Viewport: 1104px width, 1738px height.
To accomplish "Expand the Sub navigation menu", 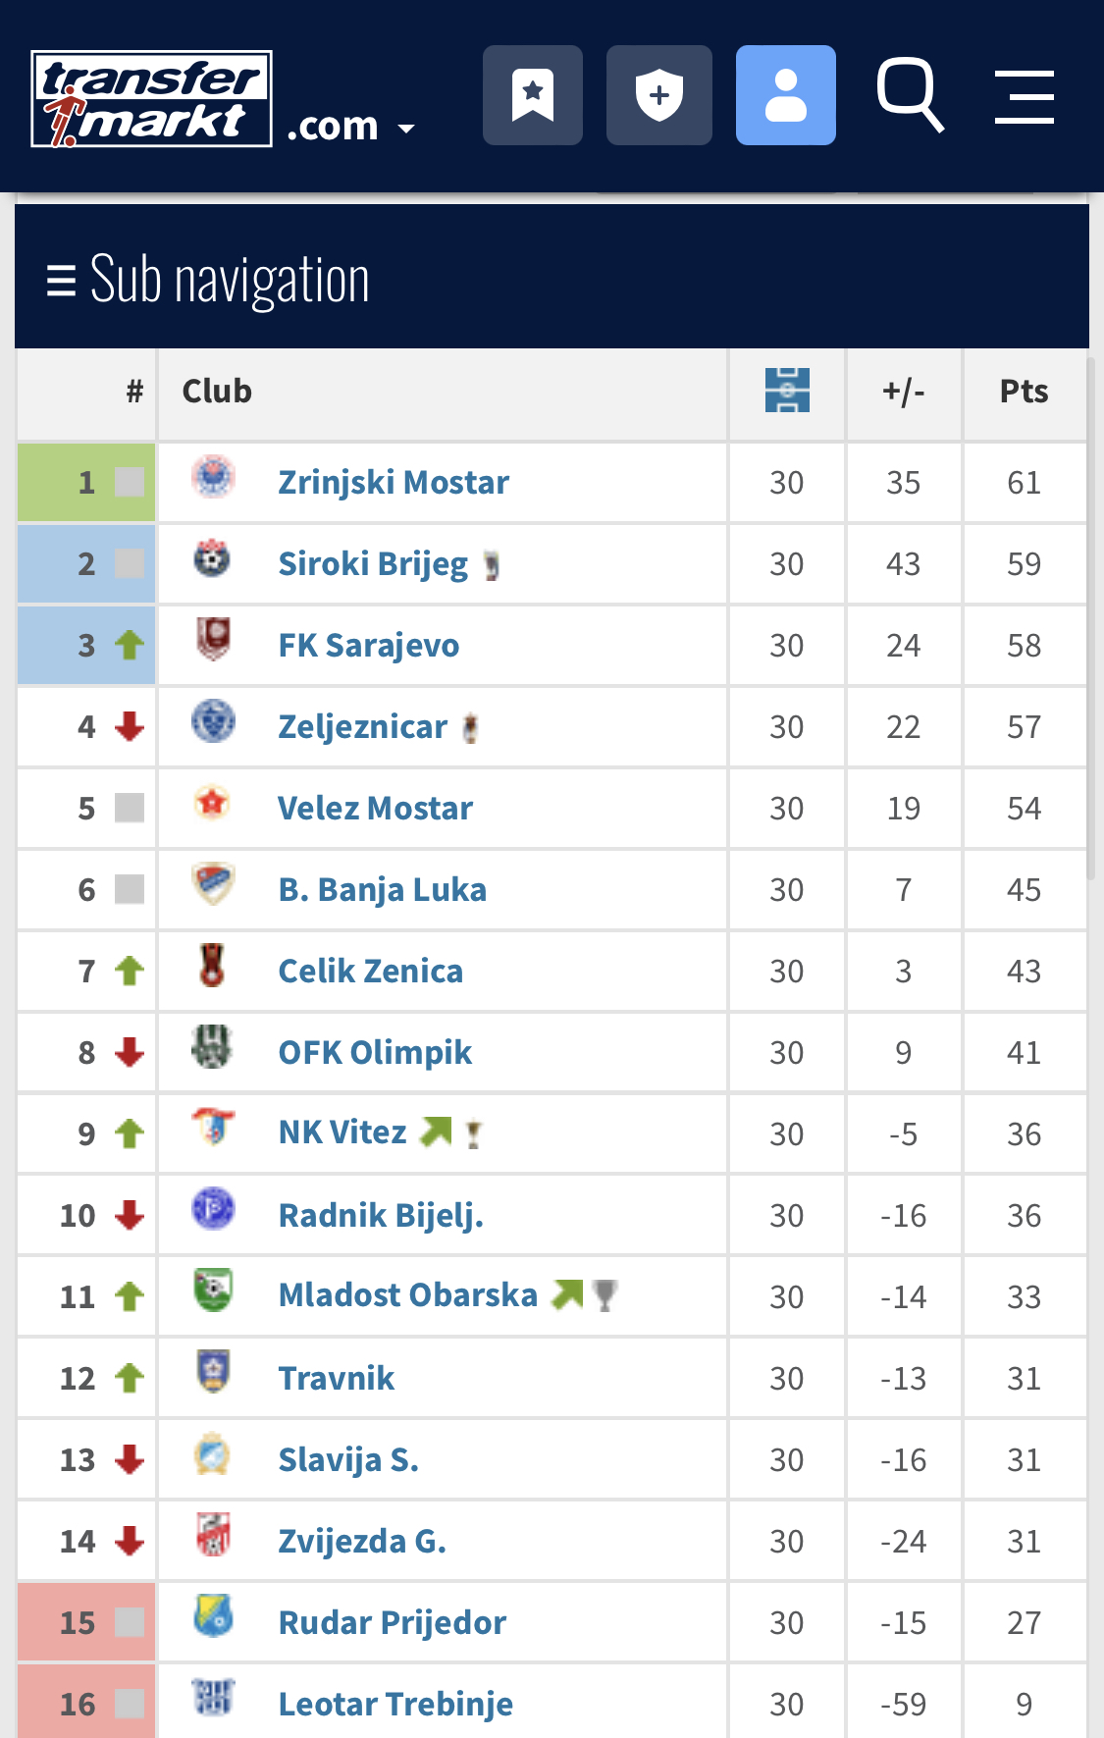I will click(209, 280).
